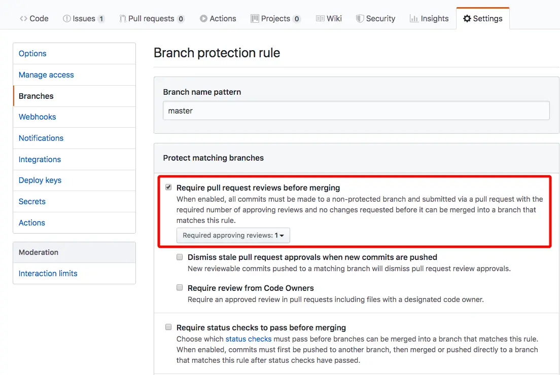560x375 pixels.
Task: Click the Branch name pattern field
Action: [x=356, y=110]
